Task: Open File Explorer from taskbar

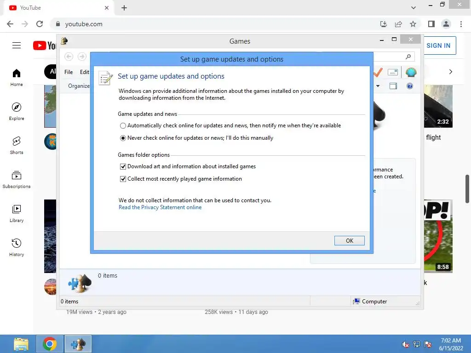Action: pyautogui.click(x=21, y=344)
